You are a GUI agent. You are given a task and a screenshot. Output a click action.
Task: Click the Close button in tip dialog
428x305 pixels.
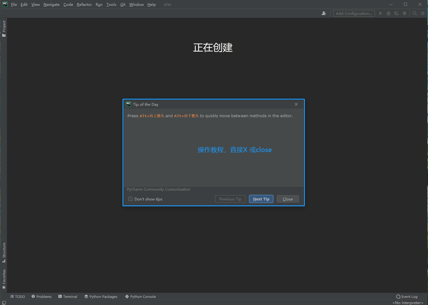click(x=288, y=199)
